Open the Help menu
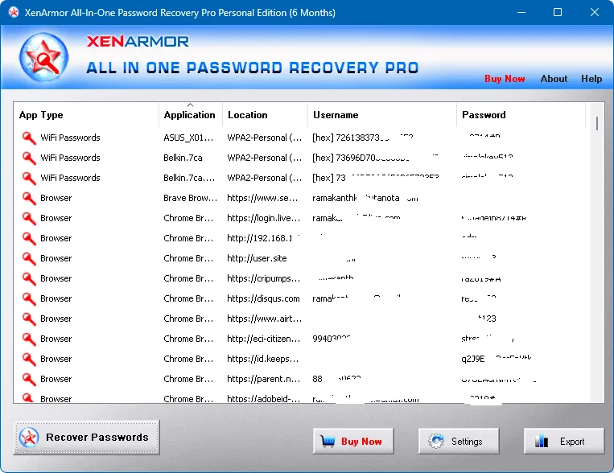This screenshot has width=614, height=473. pyautogui.click(x=591, y=79)
